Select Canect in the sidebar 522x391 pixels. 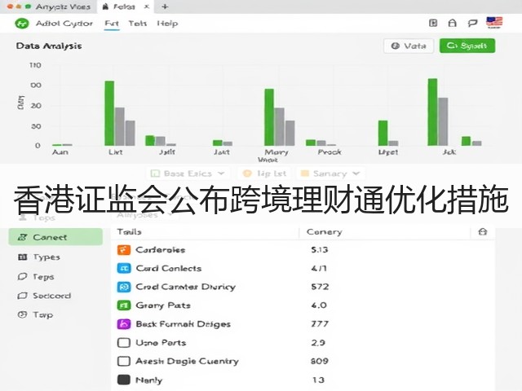click(x=55, y=237)
